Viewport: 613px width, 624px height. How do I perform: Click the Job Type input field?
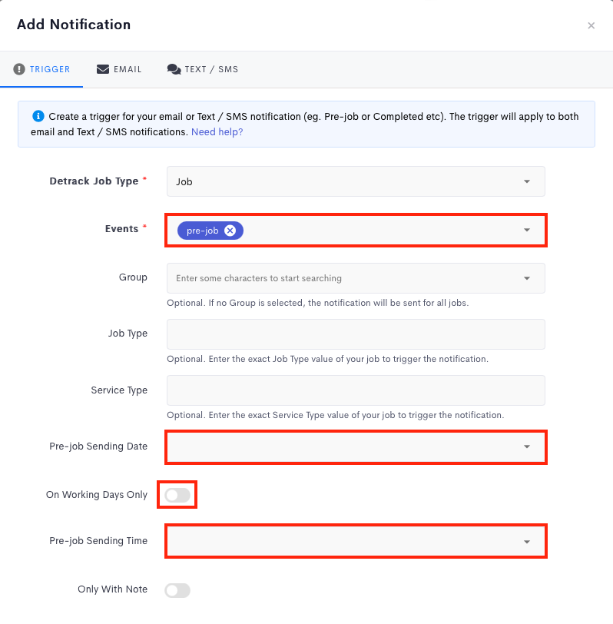pyautogui.click(x=356, y=334)
